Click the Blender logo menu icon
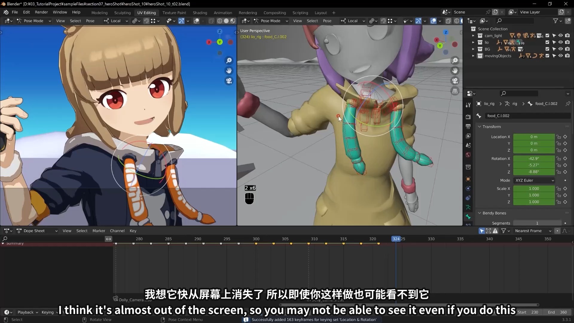574x323 pixels. (x=6, y=12)
